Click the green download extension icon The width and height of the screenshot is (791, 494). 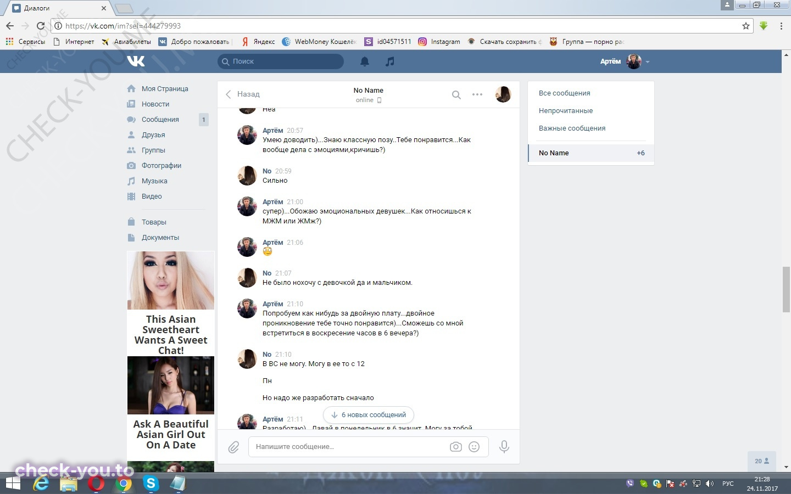tap(764, 26)
